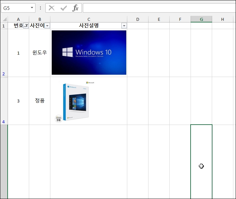Select column C header
The image size is (236, 199).
coord(88,19)
